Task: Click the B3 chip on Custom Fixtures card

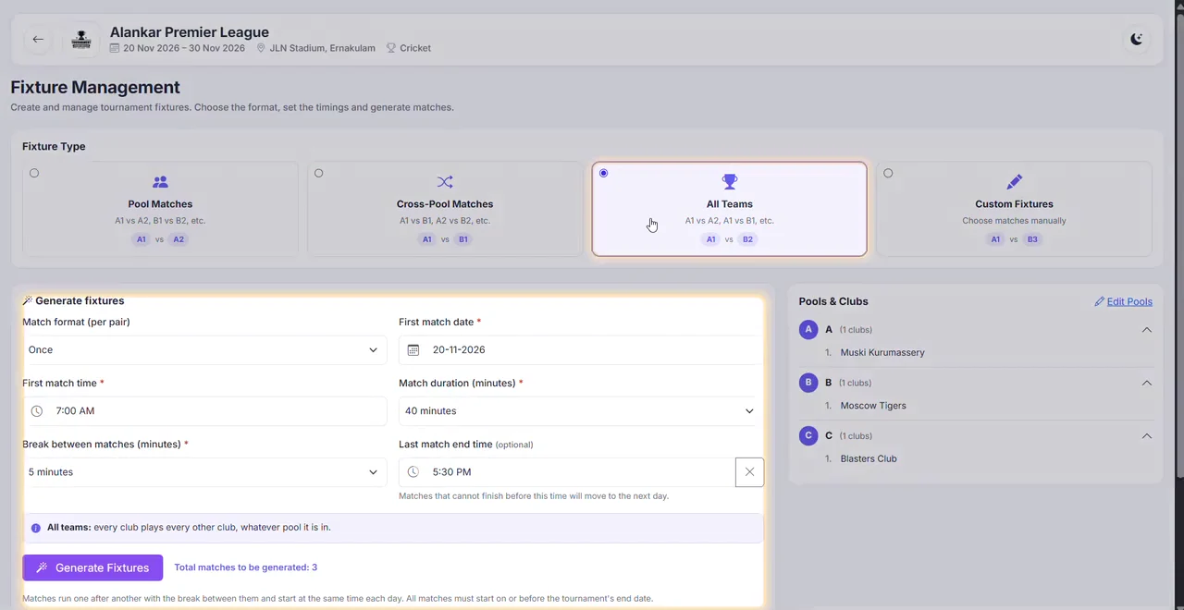Action: click(x=1032, y=239)
